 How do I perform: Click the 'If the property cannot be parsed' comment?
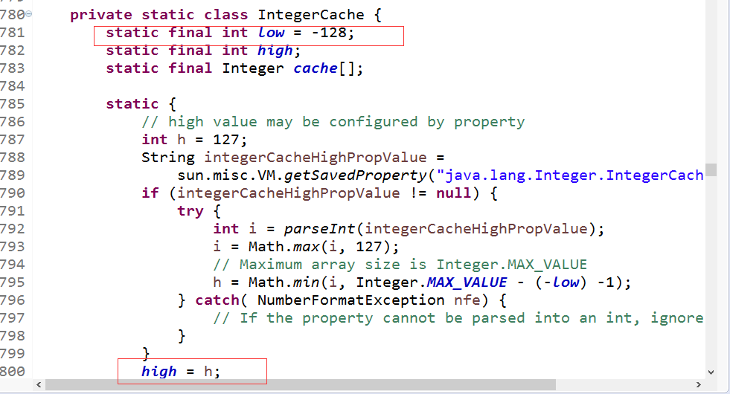tap(458, 318)
